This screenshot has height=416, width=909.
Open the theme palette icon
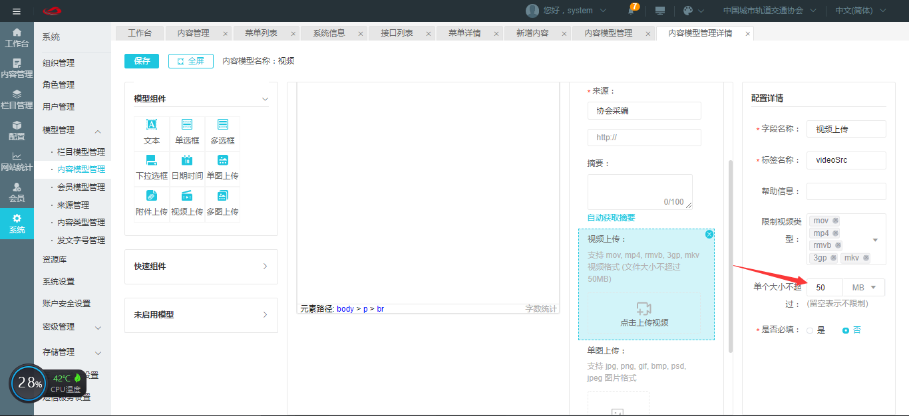click(688, 11)
